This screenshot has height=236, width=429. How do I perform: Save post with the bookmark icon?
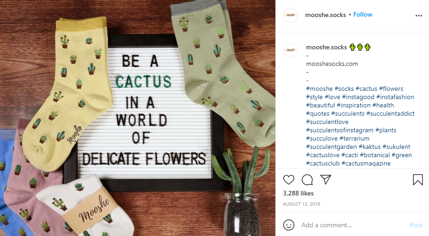pyautogui.click(x=418, y=180)
